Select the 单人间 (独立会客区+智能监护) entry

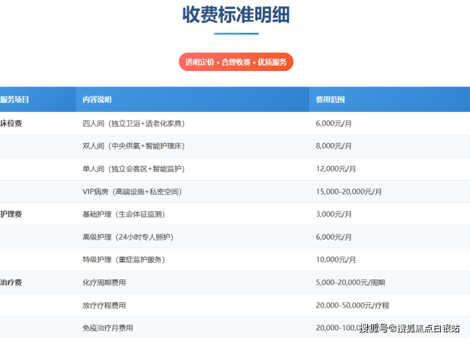(x=133, y=169)
